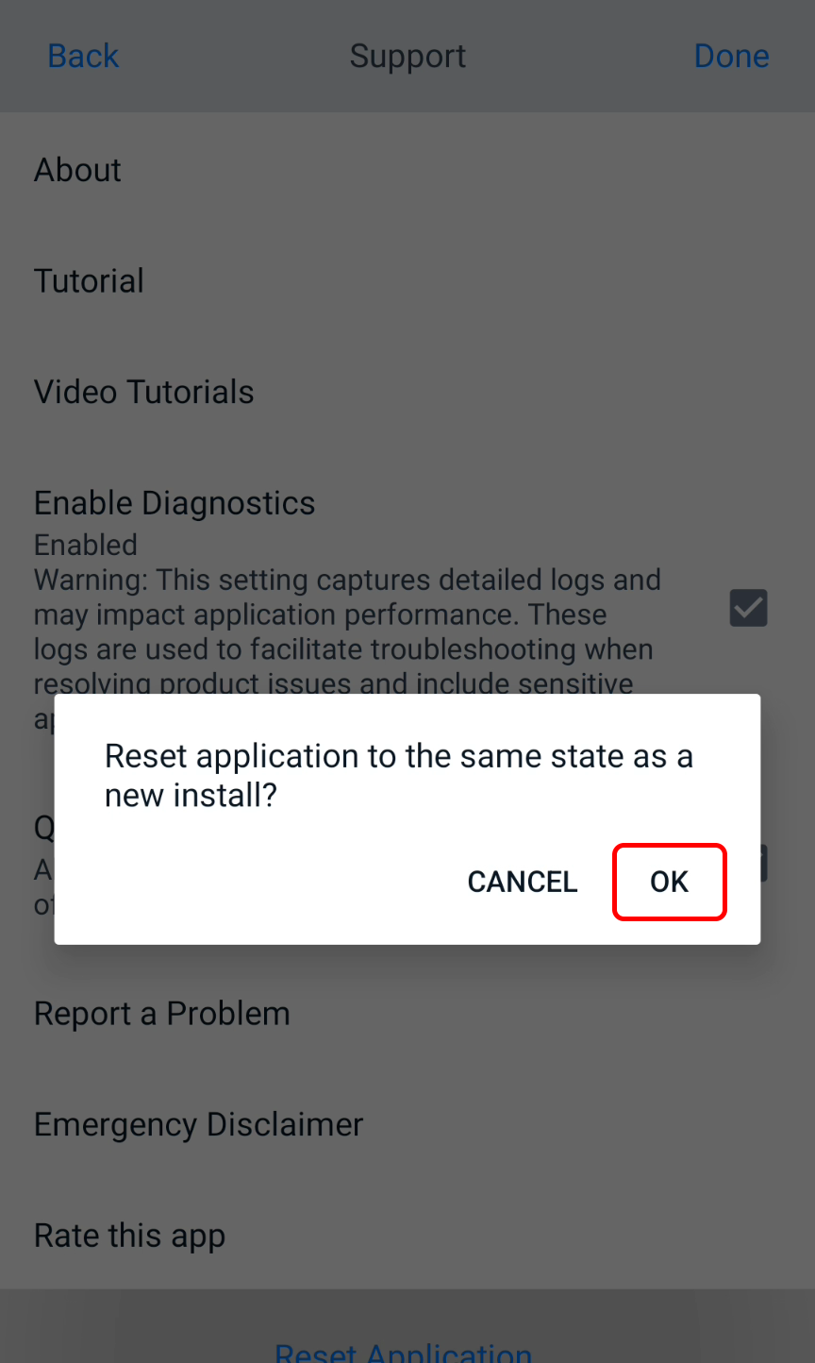The height and width of the screenshot is (1363, 815).
Task: Open the About page
Action: tap(77, 170)
